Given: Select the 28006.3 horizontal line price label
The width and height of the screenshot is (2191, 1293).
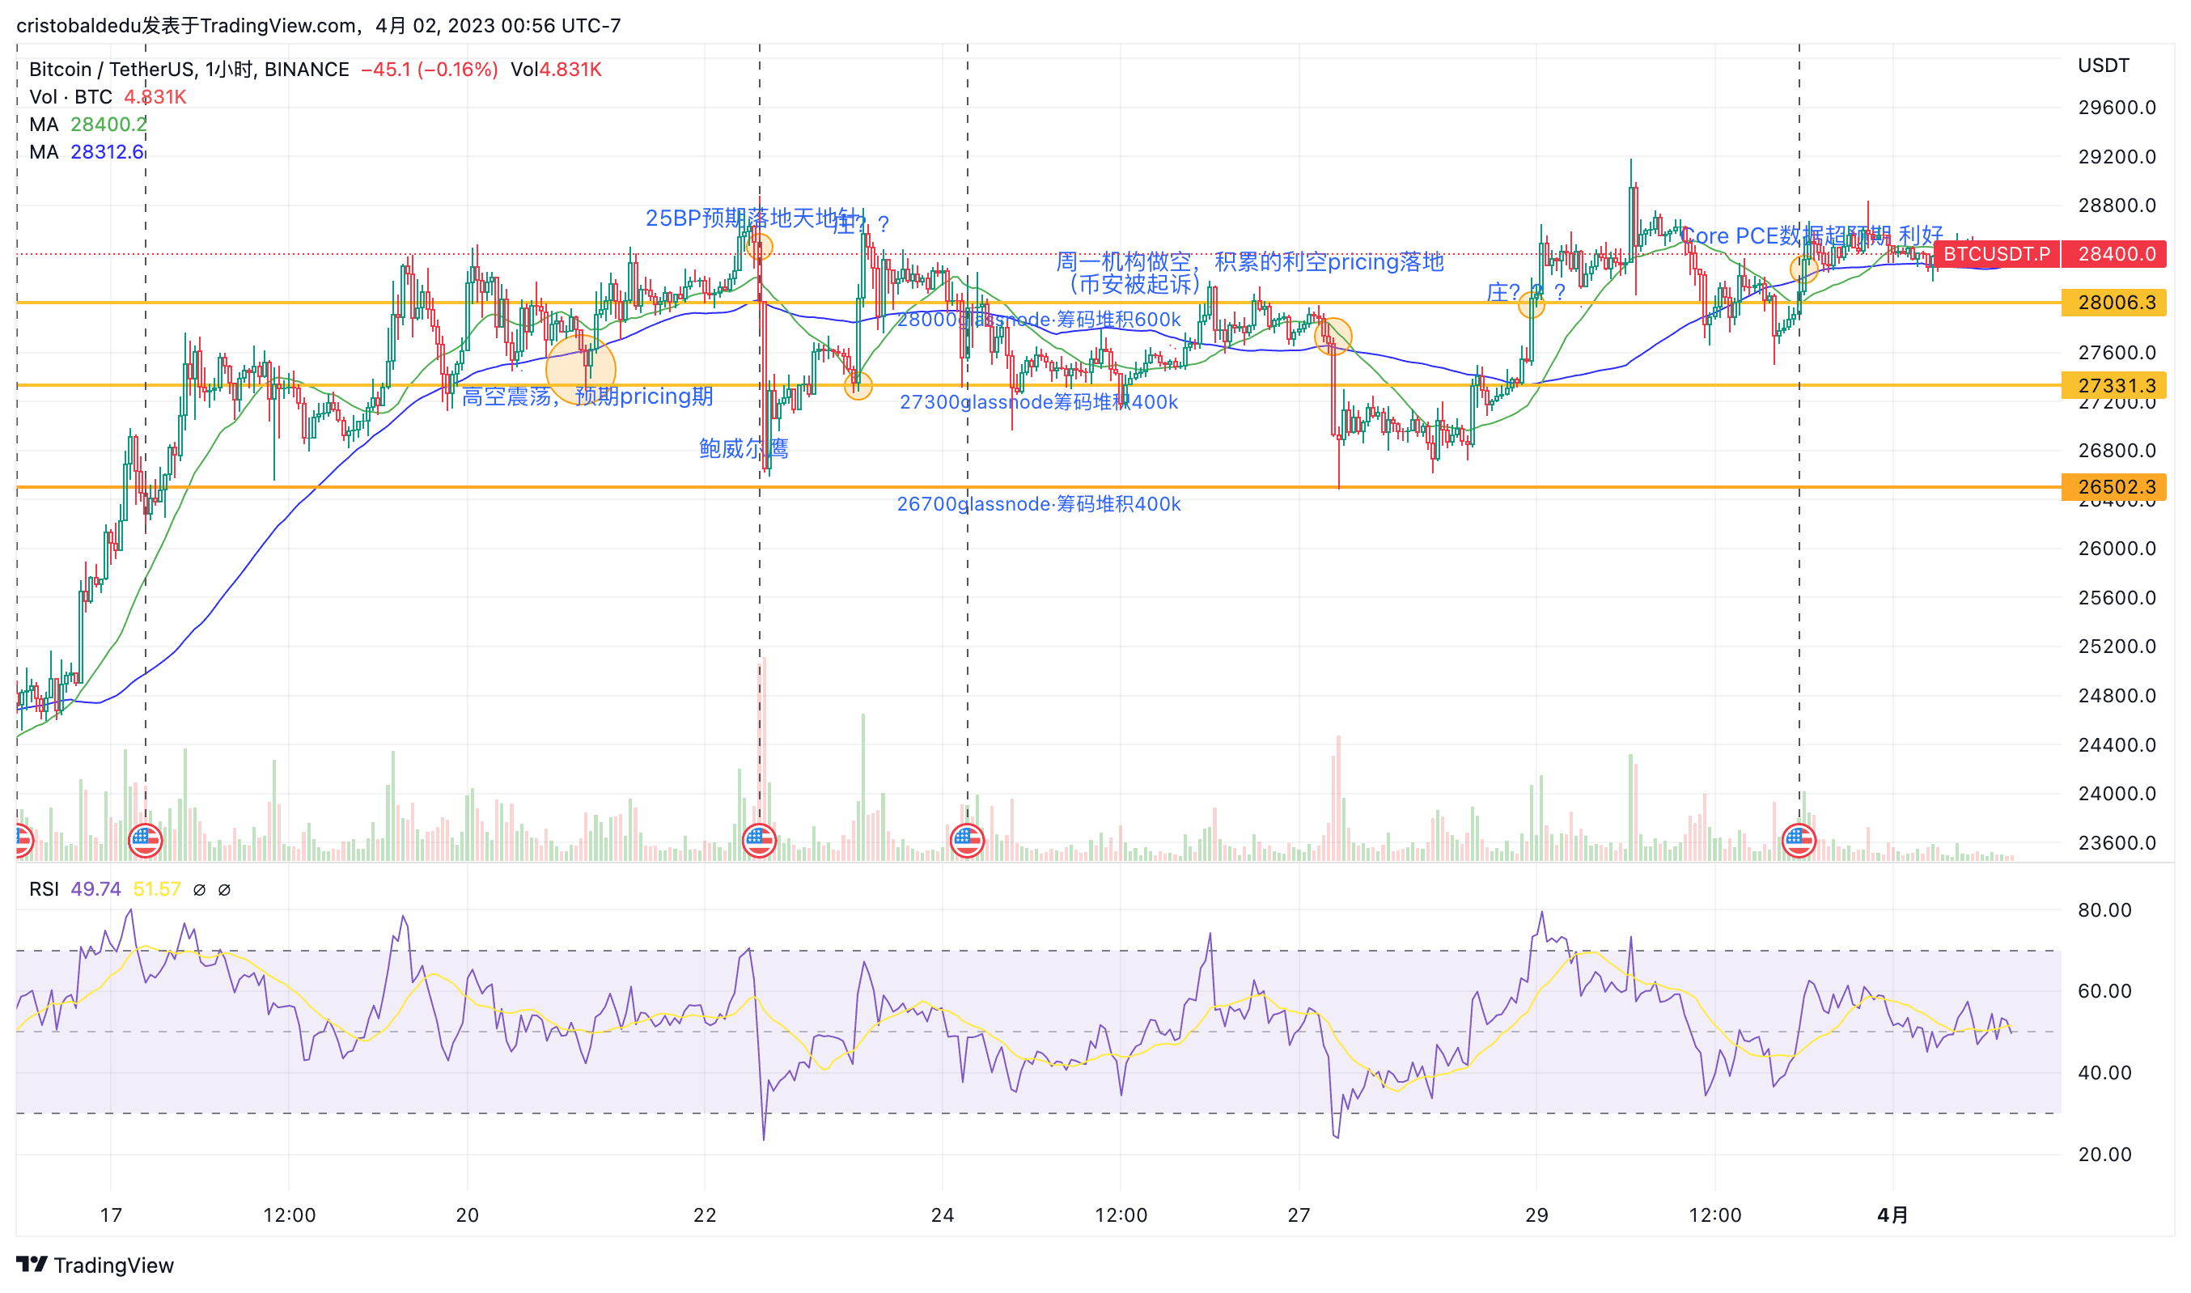Looking at the screenshot, I should pos(2114,303).
